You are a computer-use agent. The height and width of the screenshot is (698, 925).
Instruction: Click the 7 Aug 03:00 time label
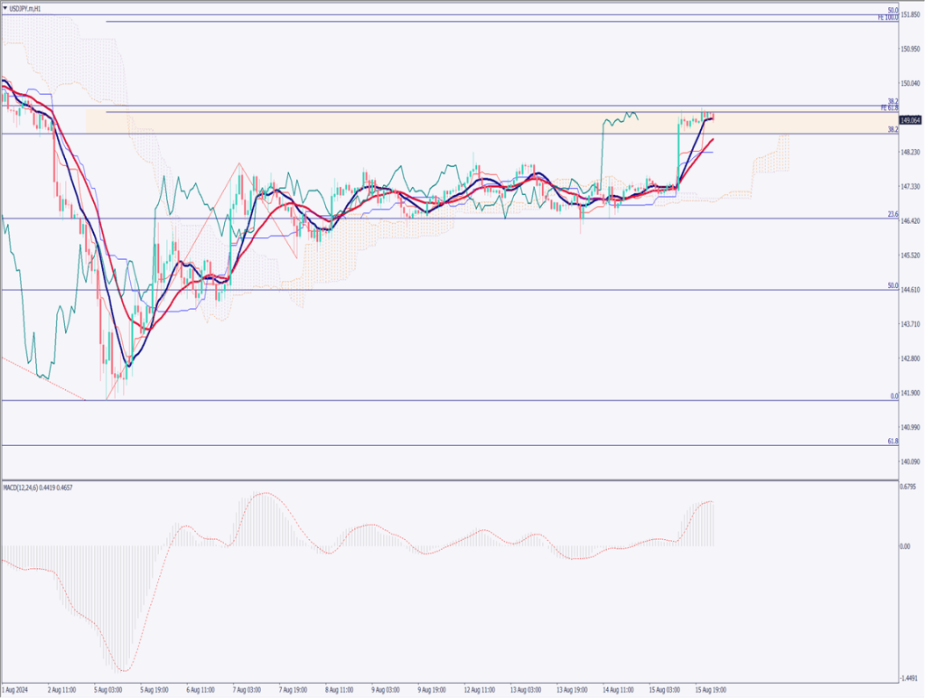(246, 689)
